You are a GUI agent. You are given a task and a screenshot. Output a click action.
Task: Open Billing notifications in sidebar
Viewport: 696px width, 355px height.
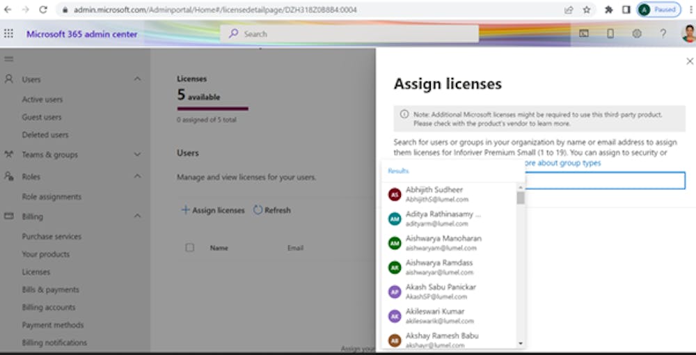coord(54,343)
